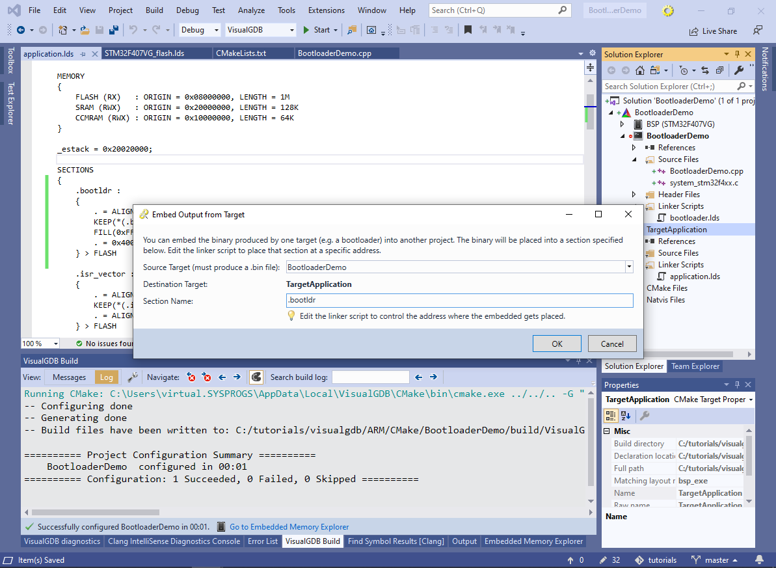Click the Alphabetical sort icon in Properties

pos(626,416)
